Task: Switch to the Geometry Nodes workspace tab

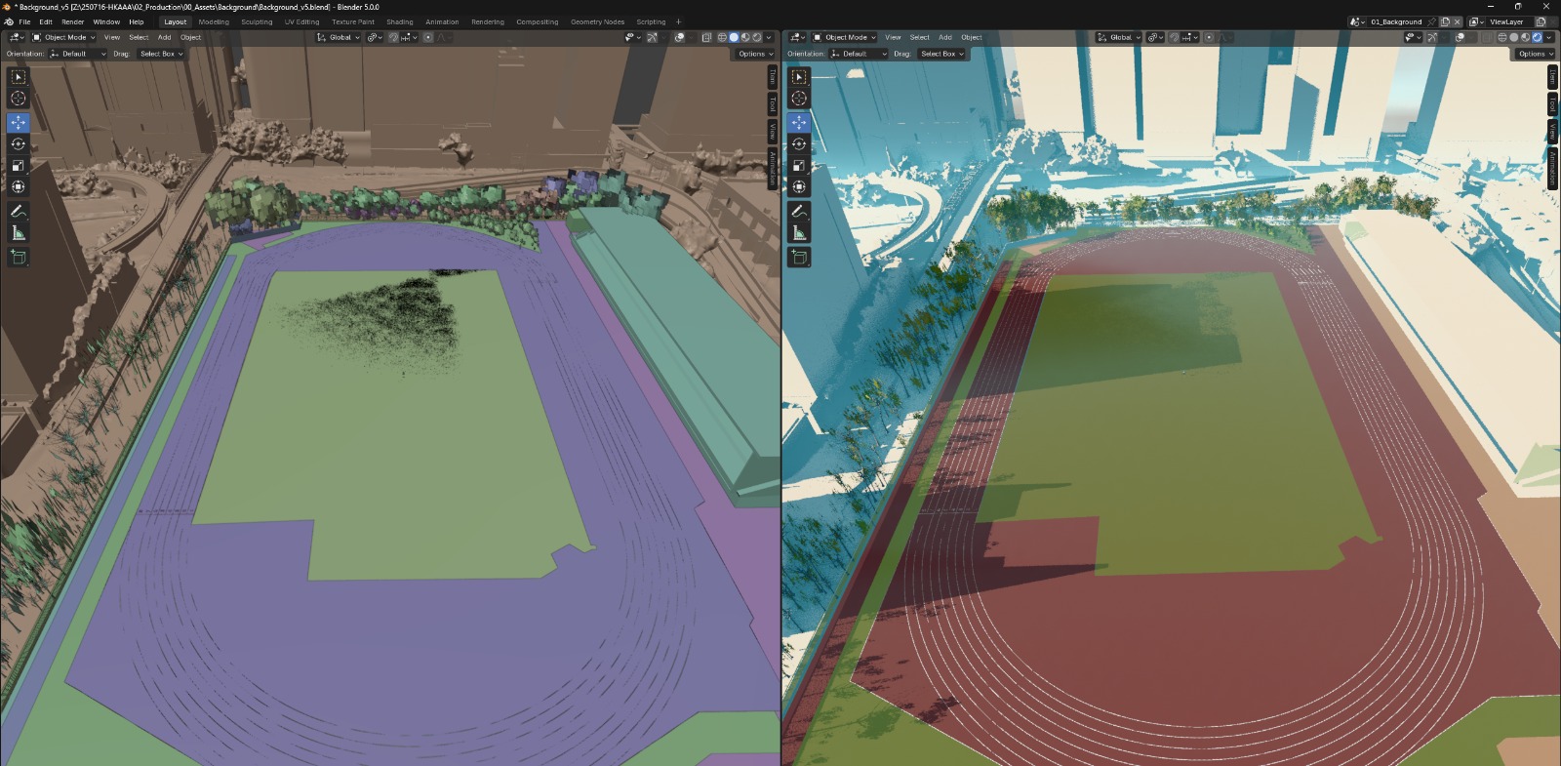Action: tap(597, 21)
